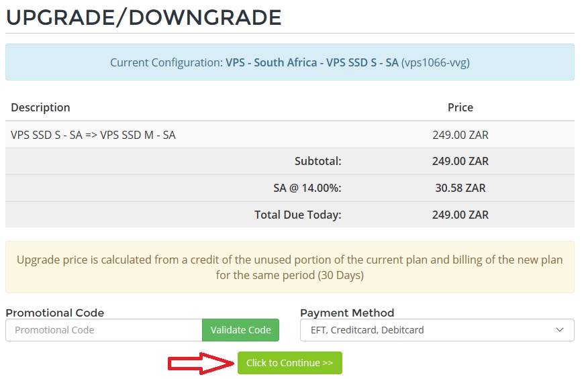Image resolution: width=584 pixels, height=379 pixels.
Task: Focus the Promotional Code input field
Action: (104, 330)
